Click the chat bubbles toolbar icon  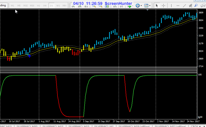coord(203,5)
